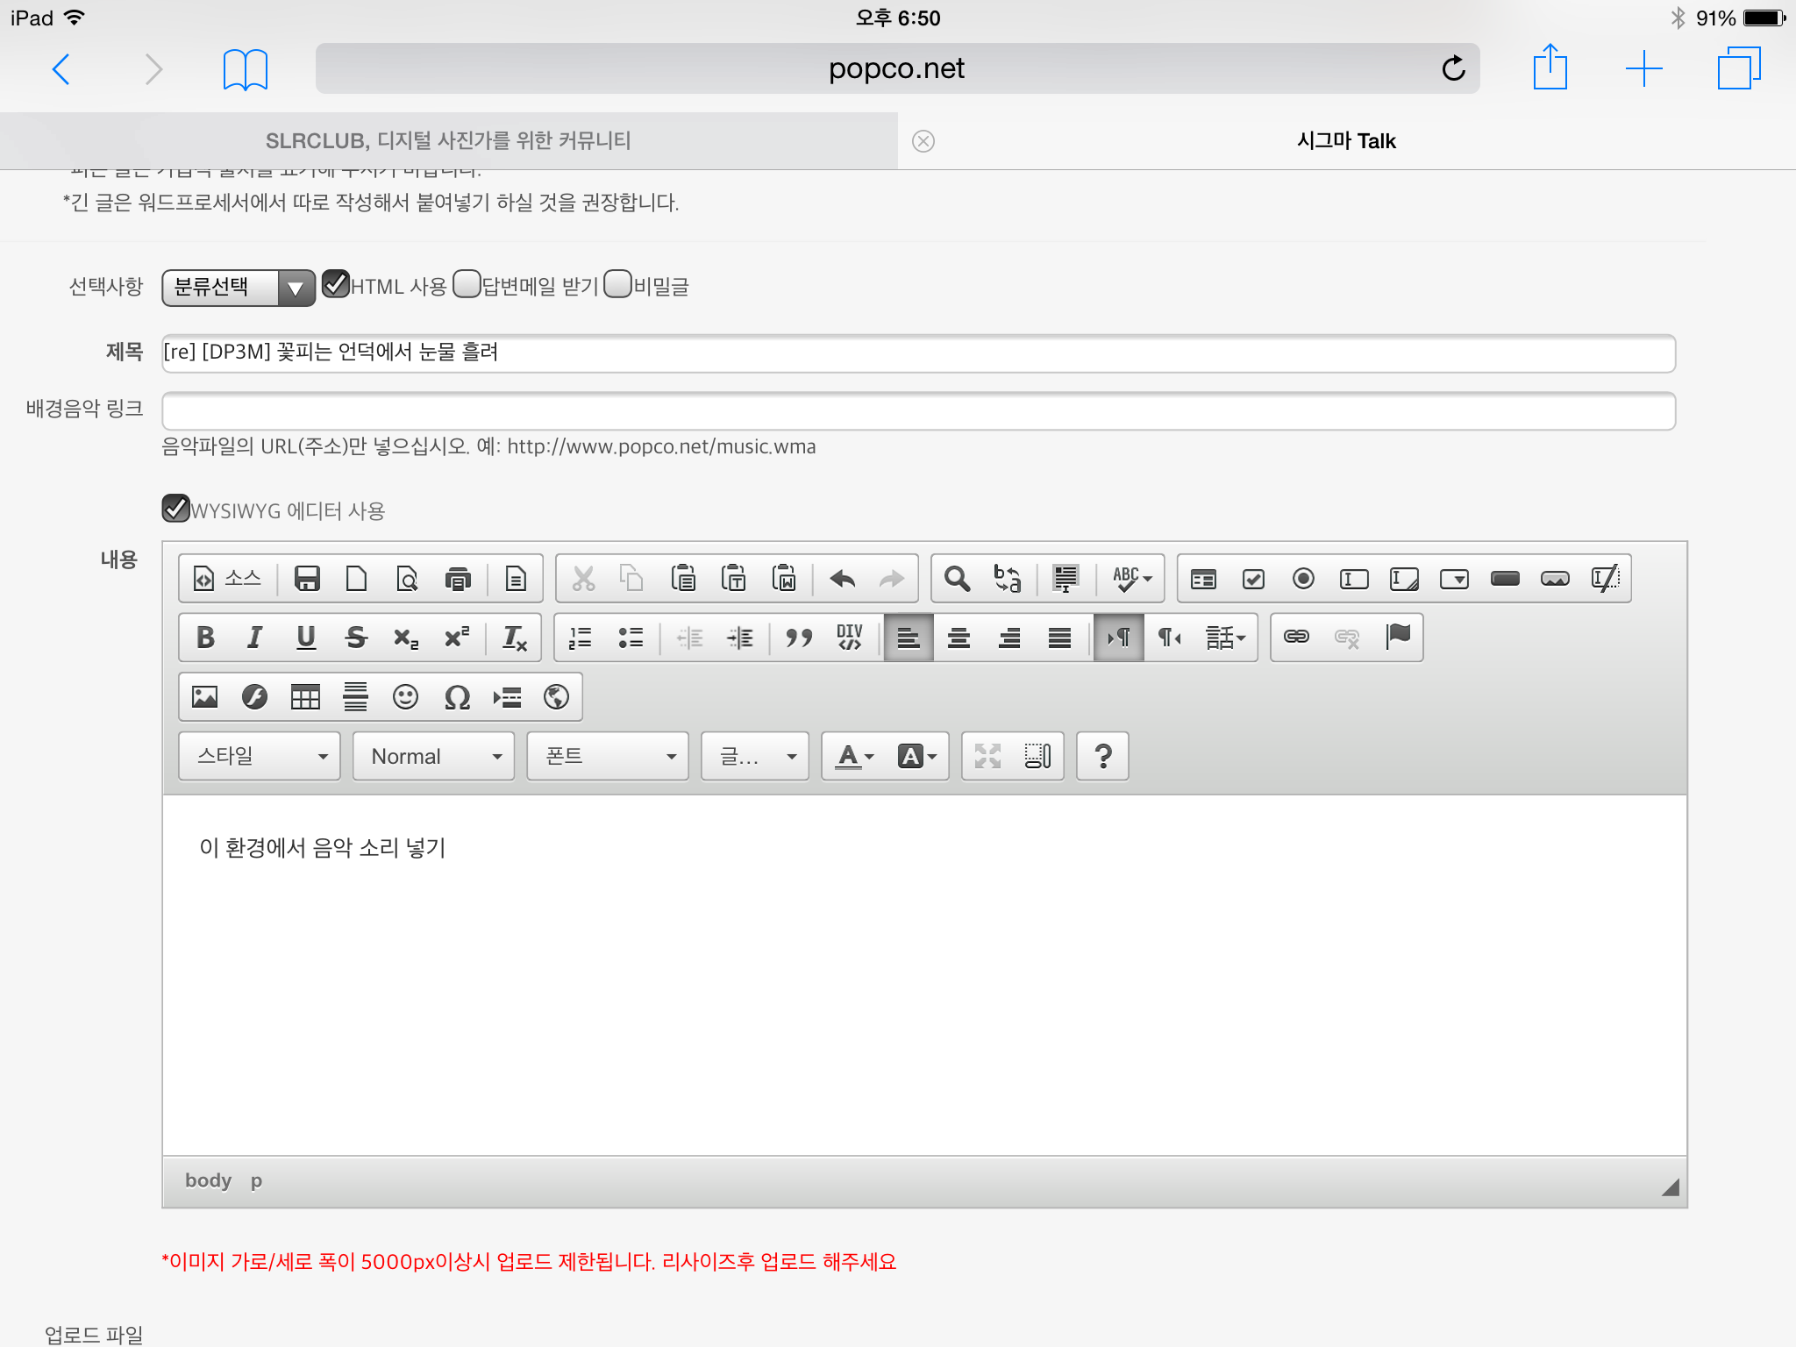1796x1347 pixels.
Task: Insert a Flash object
Action: point(255,697)
